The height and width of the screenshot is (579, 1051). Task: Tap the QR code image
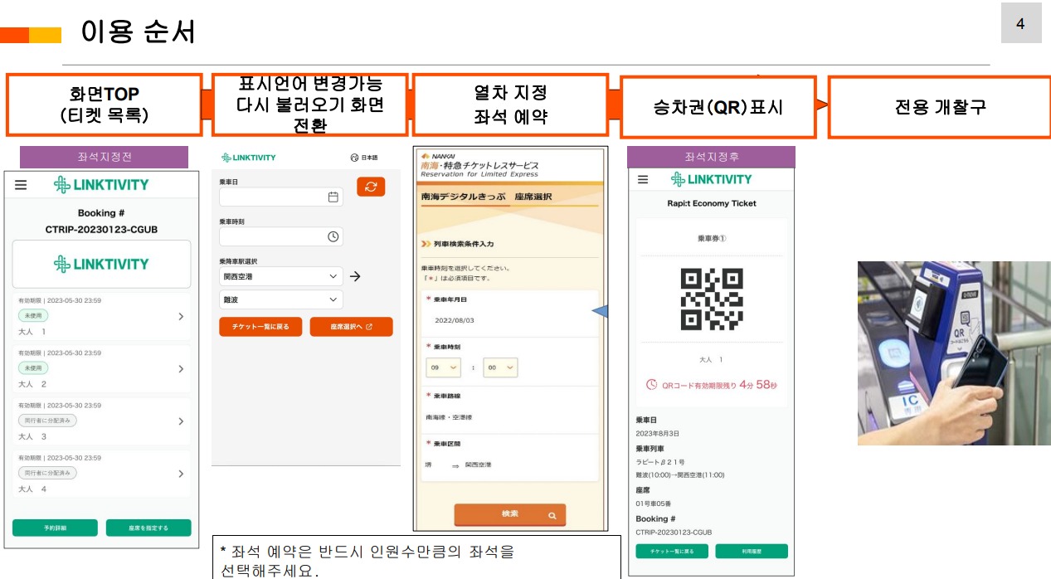point(711,299)
